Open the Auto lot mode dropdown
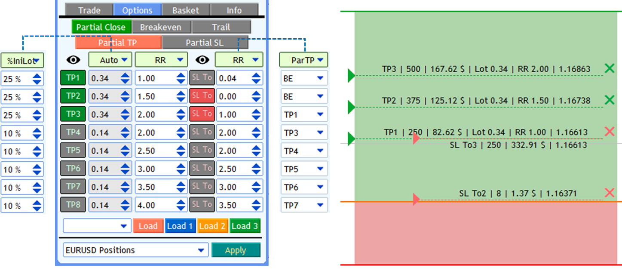The width and height of the screenshot is (622, 277). pyautogui.click(x=110, y=60)
